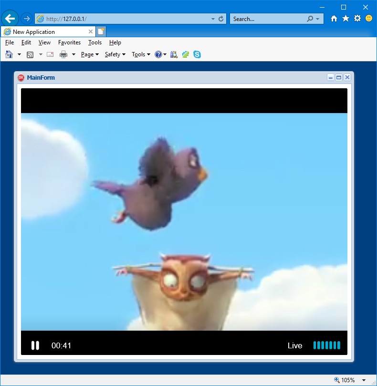The image size is (377, 386).
Task: Close the MainForm window
Action: pyautogui.click(x=347, y=78)
